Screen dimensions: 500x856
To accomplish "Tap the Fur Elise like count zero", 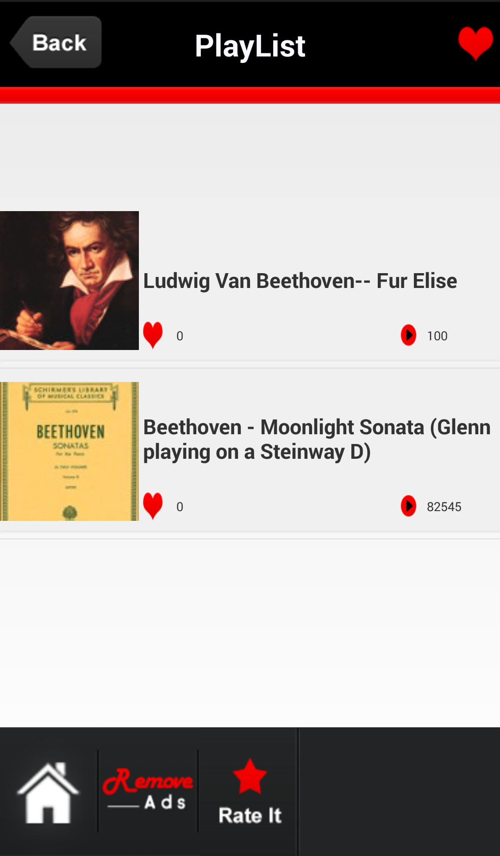I will 180,336.
